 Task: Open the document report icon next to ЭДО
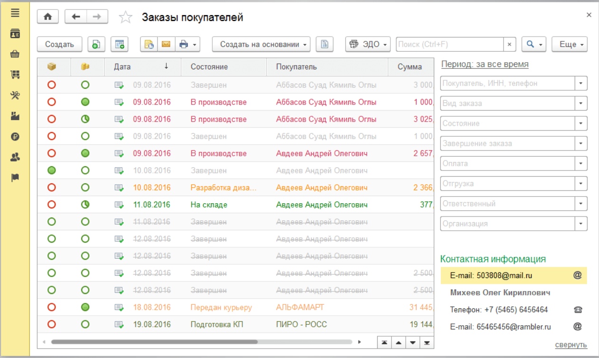tap(325, 44)
